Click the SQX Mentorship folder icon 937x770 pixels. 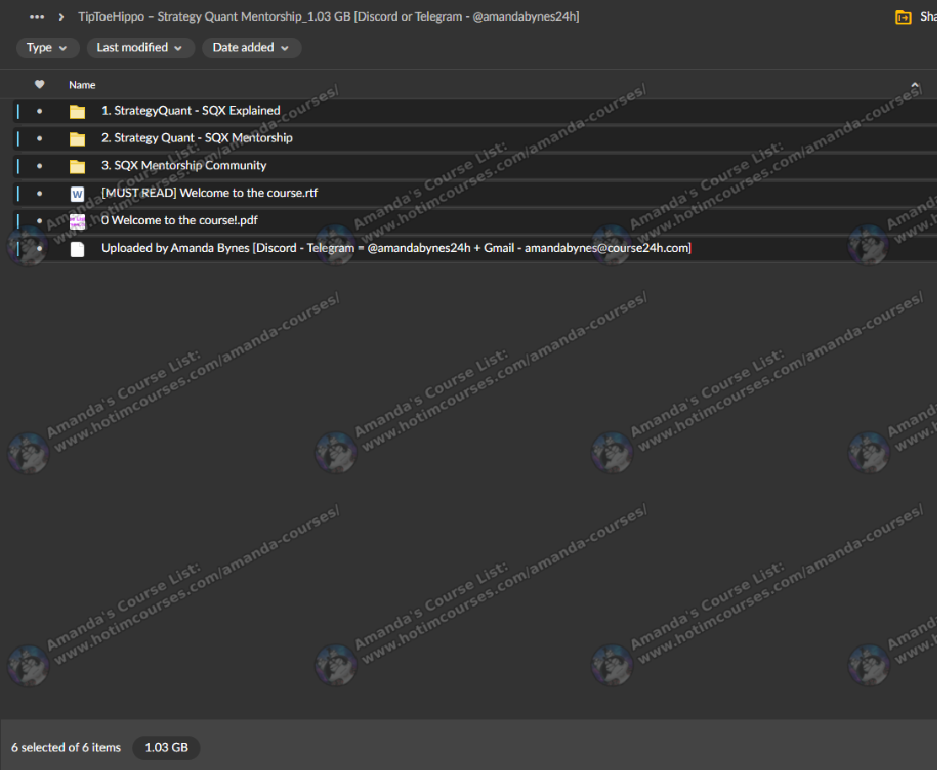(x=78, y=138)
